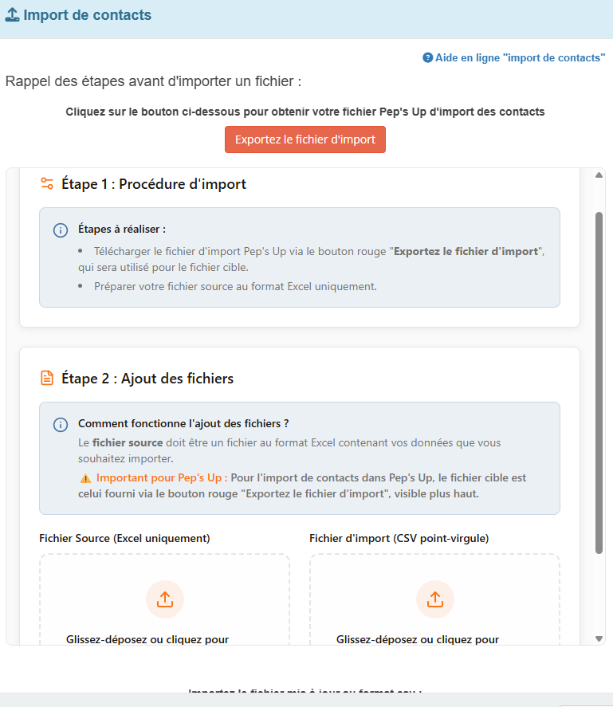Screen dimensions: 613x707
Task: Click the upload icon beside Import de contacts
Action: click(12, 15)
